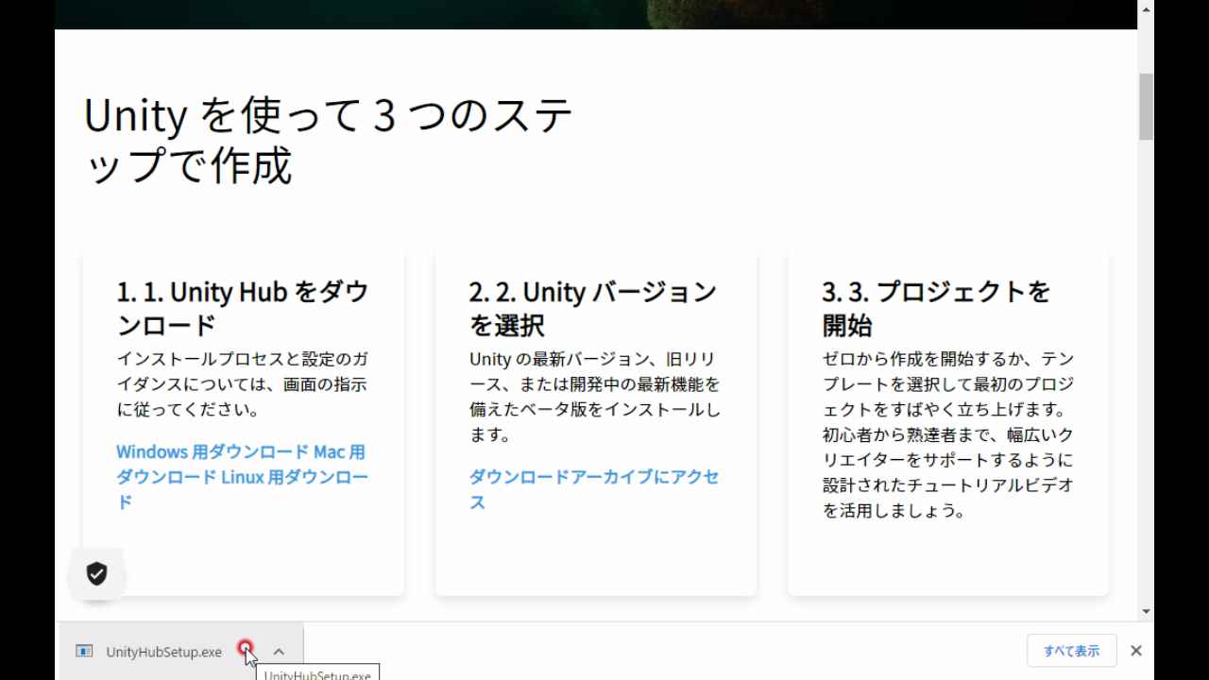Click the インストールプロセスと設定のガイダンス description text
The width and height of the screenshot is (1209, 680).
243,384
